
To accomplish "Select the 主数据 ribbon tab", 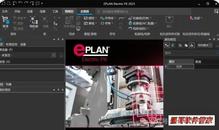I will coord(85,12).
